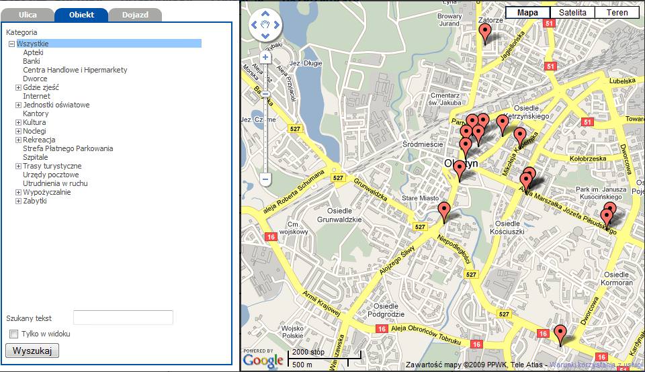
Task: Pan the map right with the arrow control
Action: pos(277,26)
